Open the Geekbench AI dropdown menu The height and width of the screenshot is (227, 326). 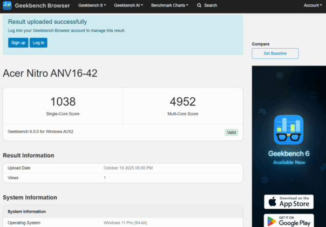128,5
